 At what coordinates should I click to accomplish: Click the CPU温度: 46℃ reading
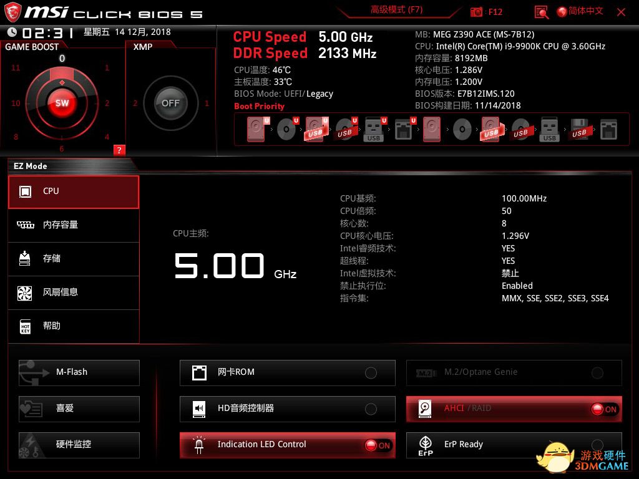click(x=263, y=70)
